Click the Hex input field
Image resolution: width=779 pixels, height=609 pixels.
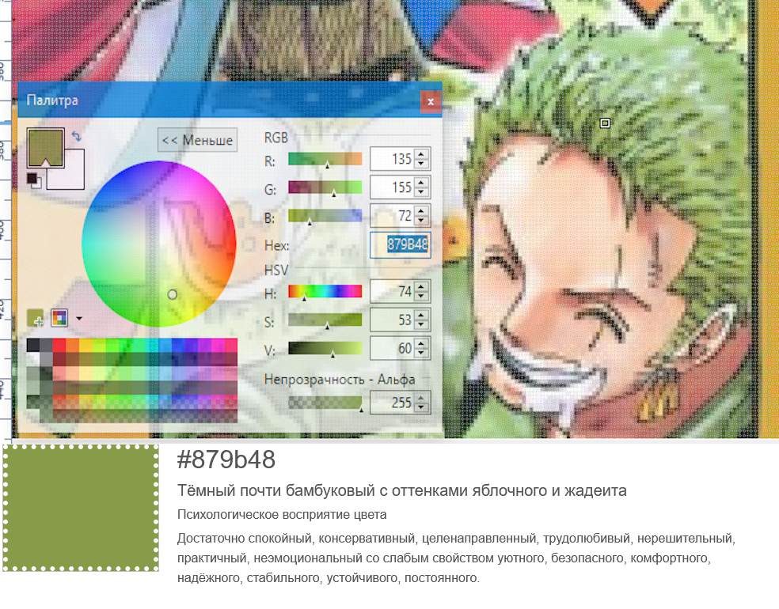coord(400,244)
